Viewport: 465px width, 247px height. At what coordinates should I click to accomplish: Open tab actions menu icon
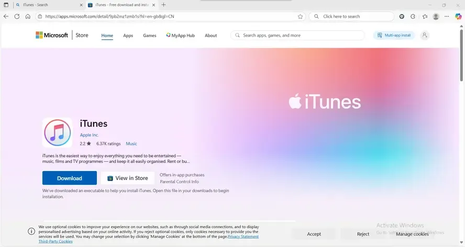tap(6, 5)
